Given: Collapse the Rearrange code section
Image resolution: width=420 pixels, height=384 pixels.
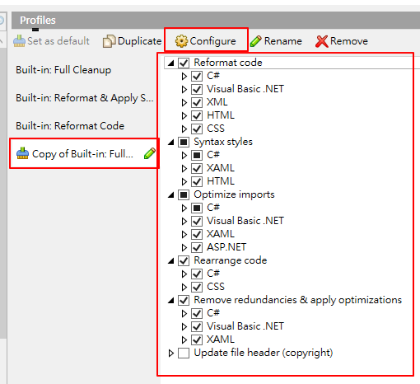Looking at the screenshot, I should click(171, 261).
